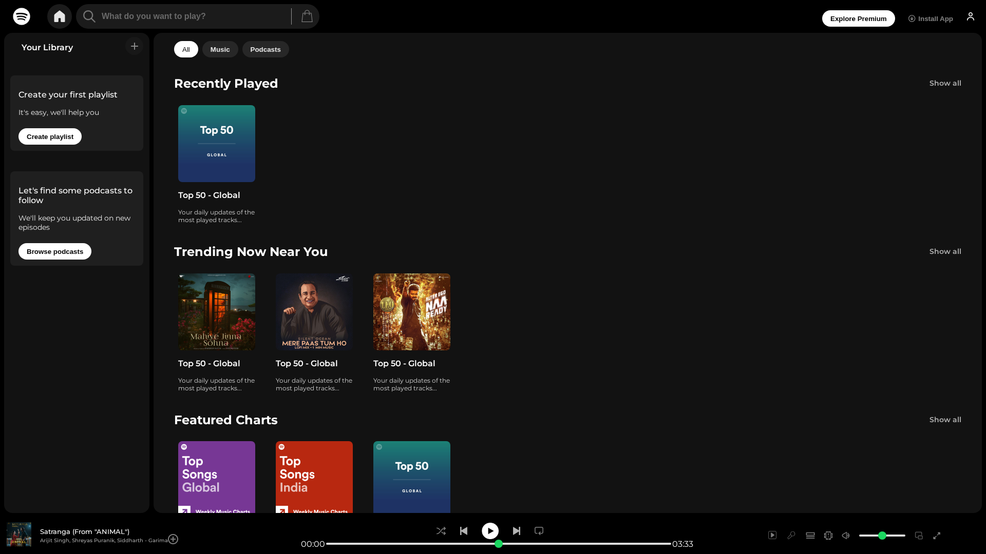Screen dimensions: 986x554
Task: Open the Mere Paas Tum Ho cover
Action: coord(314,312)
